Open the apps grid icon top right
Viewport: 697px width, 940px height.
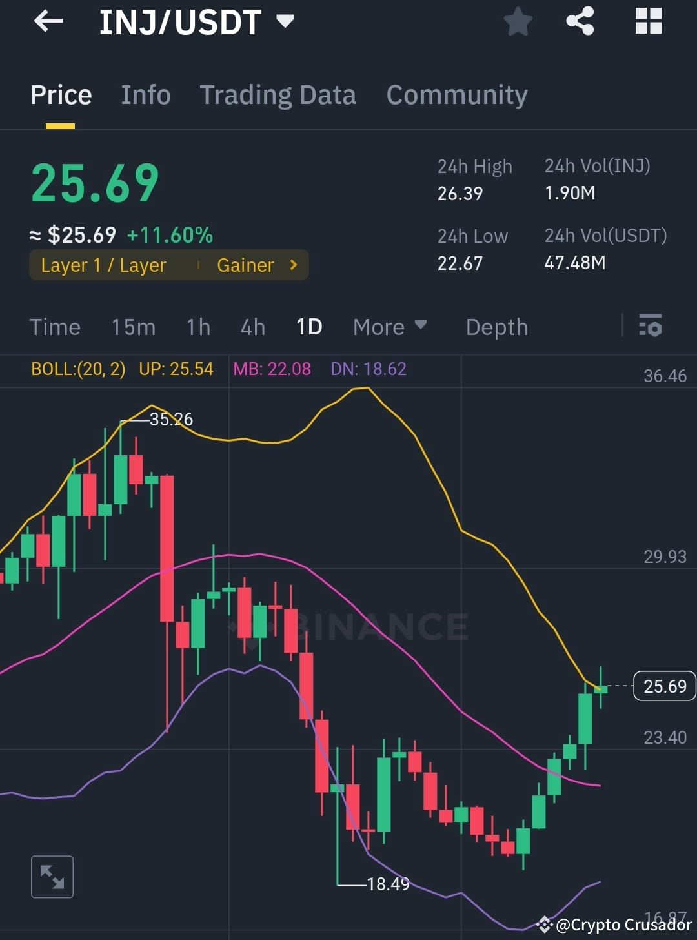647,21
